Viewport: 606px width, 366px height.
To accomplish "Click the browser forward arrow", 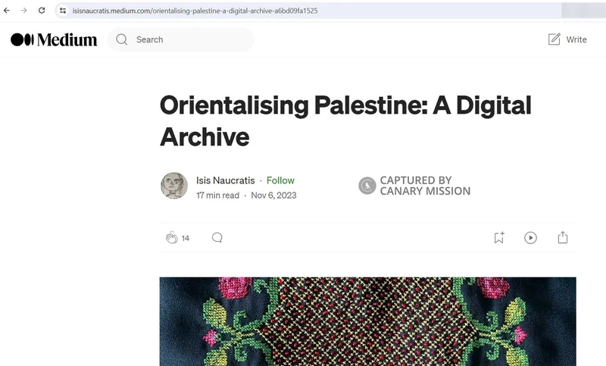I will 24,11.
